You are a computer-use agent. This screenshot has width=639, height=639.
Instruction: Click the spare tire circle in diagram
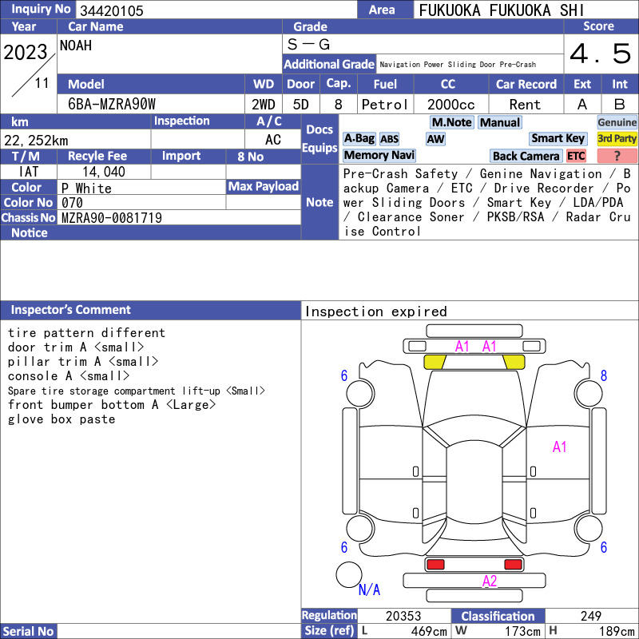[x=349, y=574]
